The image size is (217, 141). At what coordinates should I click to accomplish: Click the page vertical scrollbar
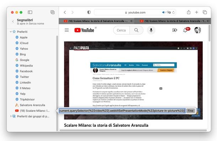click(x=210, y=33)
